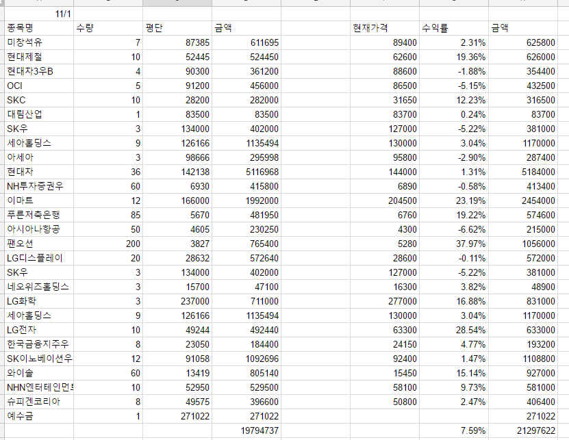Image resolution: width=569 pixels, height=440 pixels.
Task: Select amount cell 5116968
Action: pyautogui.click(x=246, y=172)
